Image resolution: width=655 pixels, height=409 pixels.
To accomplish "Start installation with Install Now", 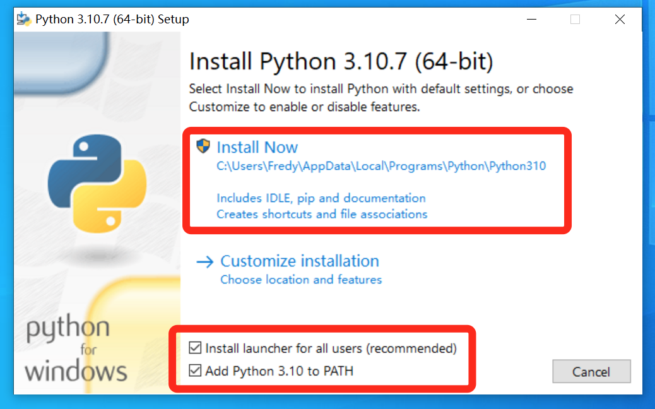I will coord(257,148).
